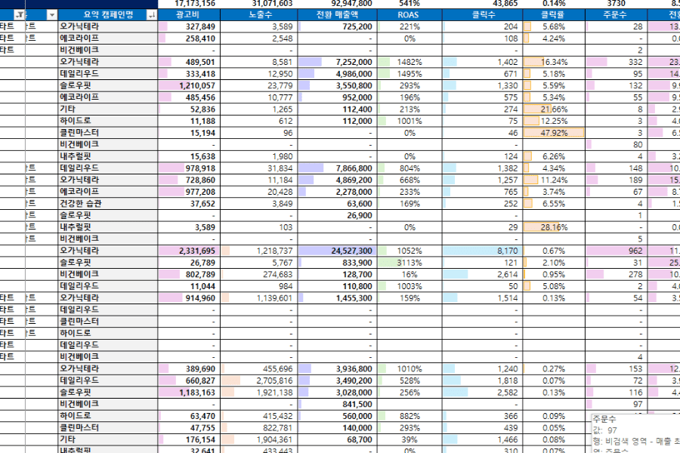Click the 건강한 습관 campaign name cell
This screenshot has width=680, height=453.
[x=108, y=203]
